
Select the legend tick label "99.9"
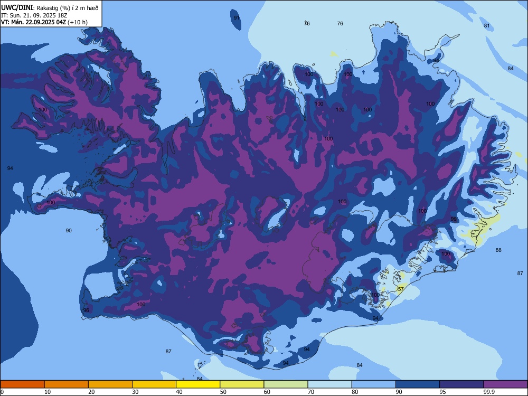(489, 392)
